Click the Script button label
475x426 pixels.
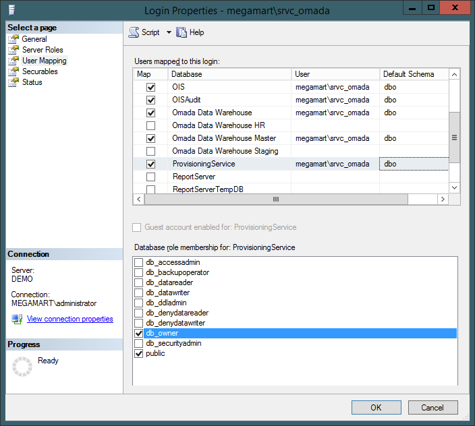click(x=150, y=32)
